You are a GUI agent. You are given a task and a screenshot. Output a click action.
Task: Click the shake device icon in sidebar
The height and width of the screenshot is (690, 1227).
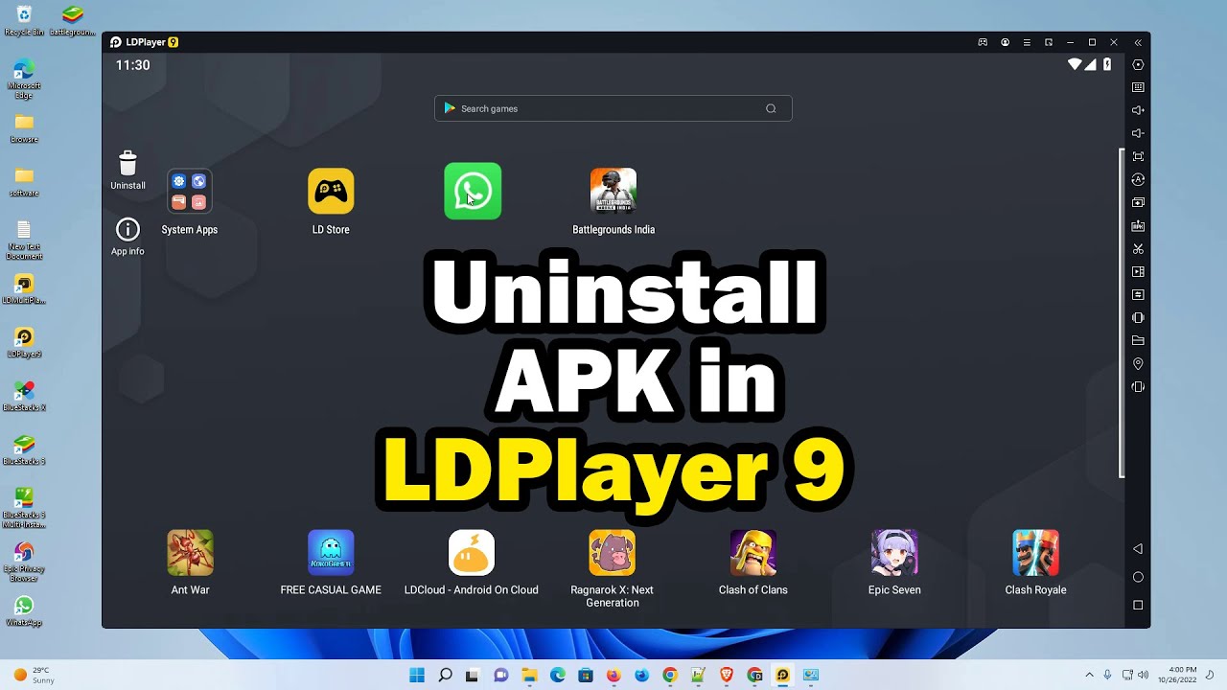click(x=1138, y=317)
